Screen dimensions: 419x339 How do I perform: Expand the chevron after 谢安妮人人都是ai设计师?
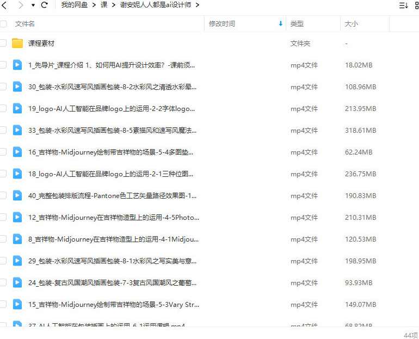[197, 5]
